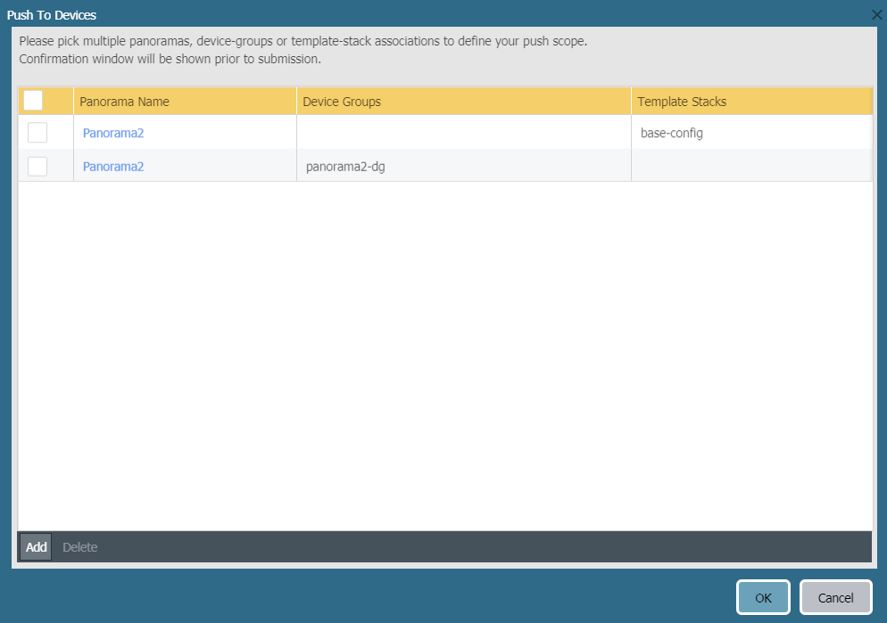This screenshot has width=887, height=623.
Task: Check the box for the panorama2-dg row
Action: [37, 166]
